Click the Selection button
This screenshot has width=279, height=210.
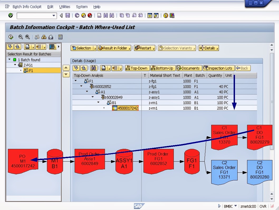[x=82, y=48]
